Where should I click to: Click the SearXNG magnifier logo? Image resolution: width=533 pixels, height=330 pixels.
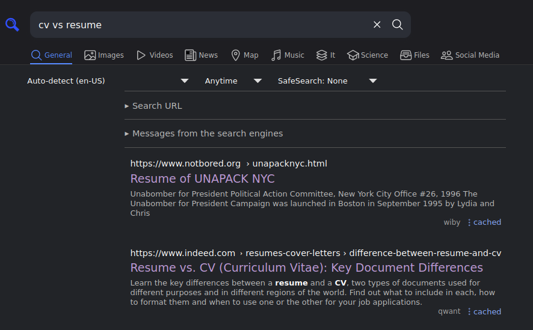[12, 25]
